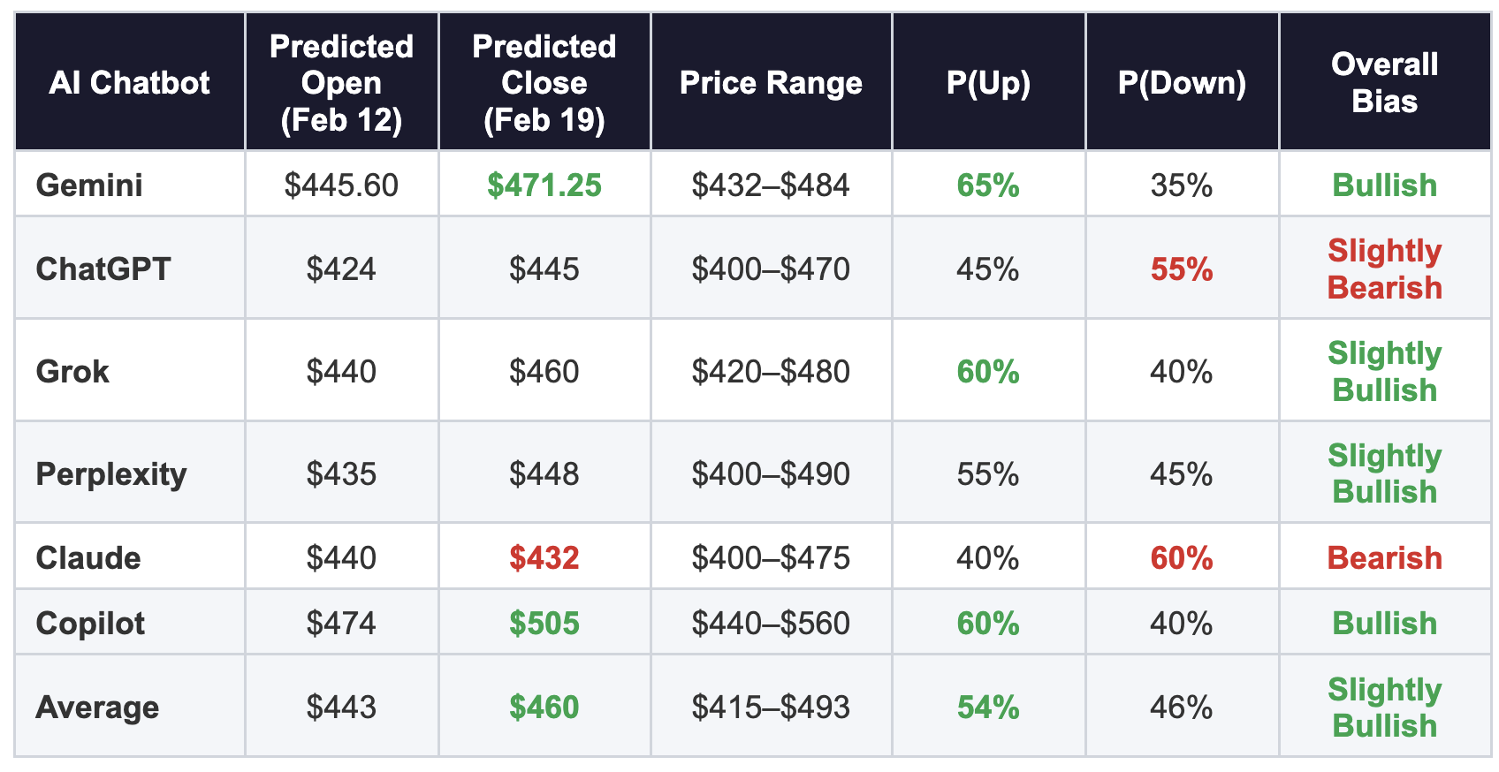Viewport: 1499px width, 772px height.
Task: Click the AI Chatbot column header
Action: tap(129, 83)
